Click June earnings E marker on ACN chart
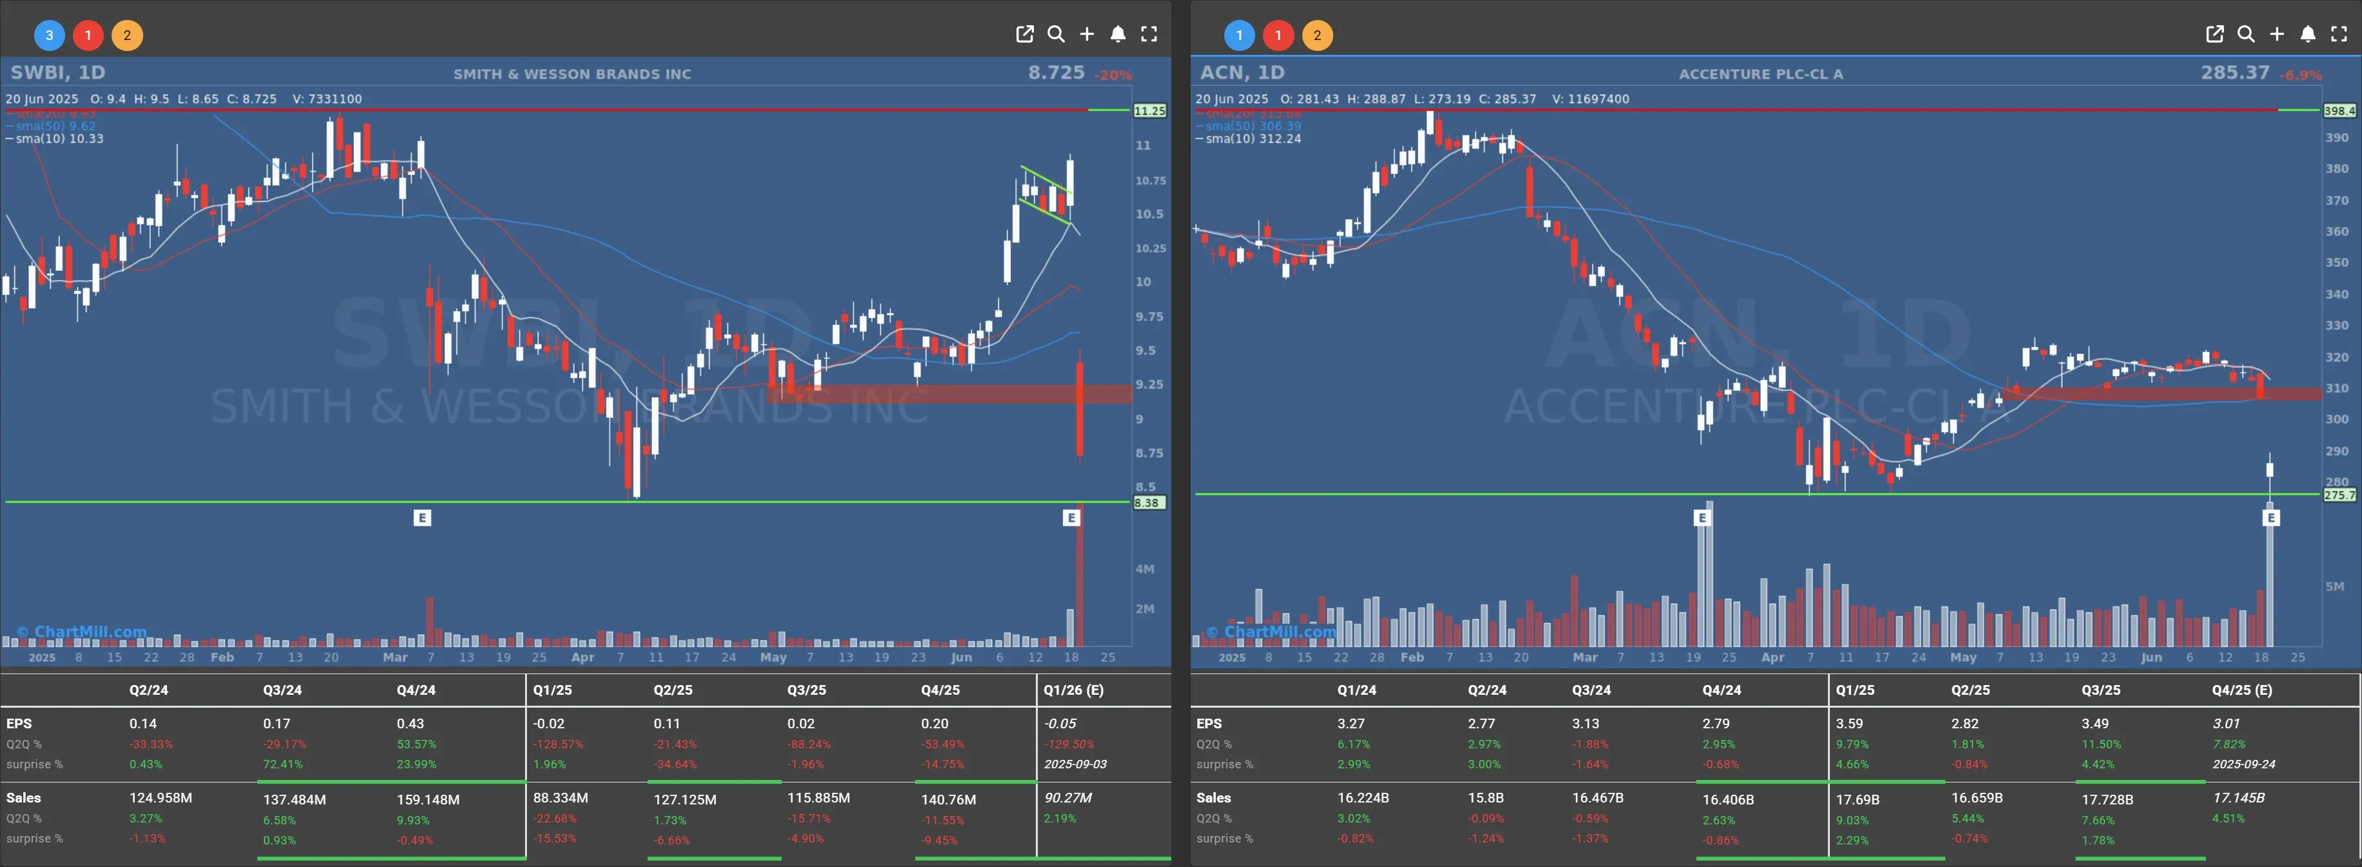 click(x=2271, y=517)
